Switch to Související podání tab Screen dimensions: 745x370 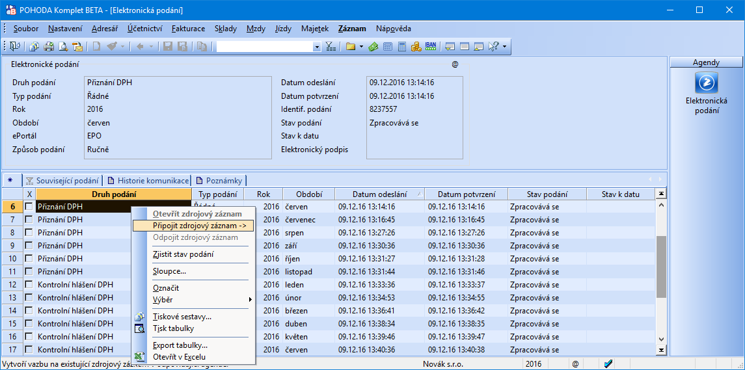tap(63, 181)
